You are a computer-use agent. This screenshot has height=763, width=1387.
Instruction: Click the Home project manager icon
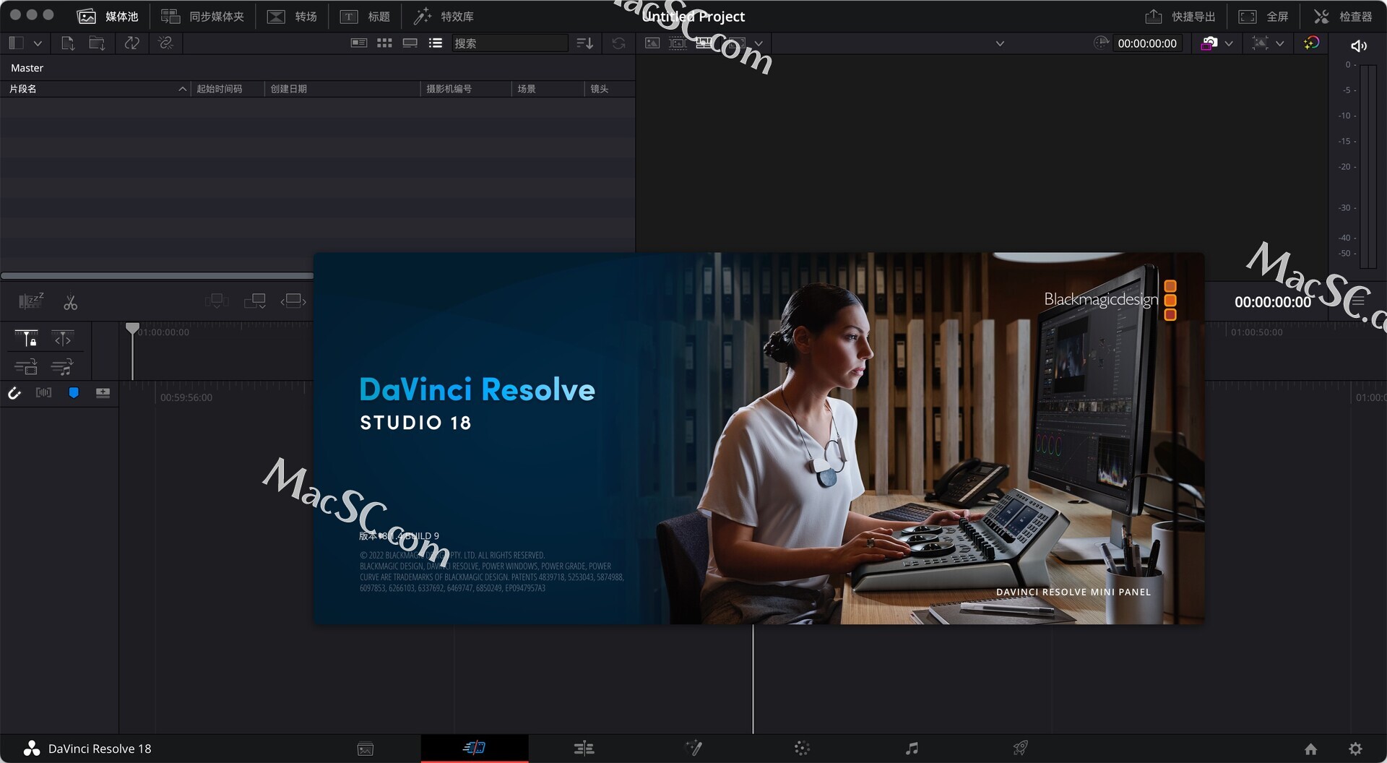[1310, 749]
